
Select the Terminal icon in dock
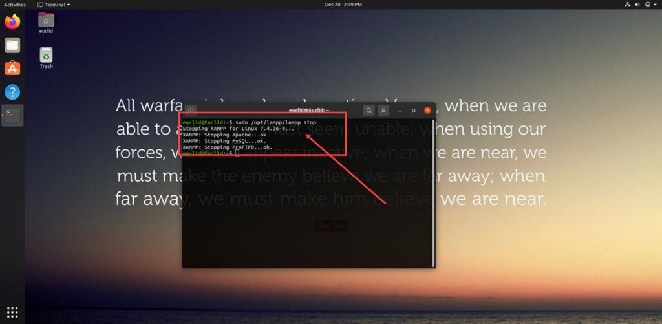point(12,115)
